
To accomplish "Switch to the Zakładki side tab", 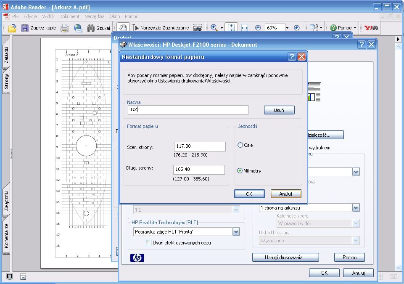I will (x=6, y=55).
